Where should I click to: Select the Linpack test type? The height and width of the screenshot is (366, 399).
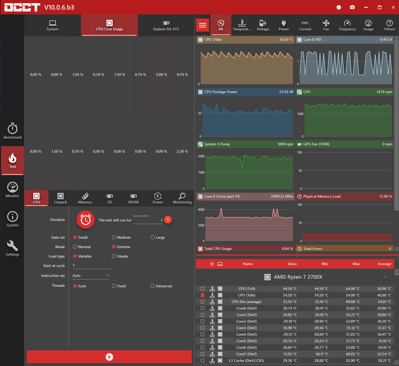click(x=61, y=198)
